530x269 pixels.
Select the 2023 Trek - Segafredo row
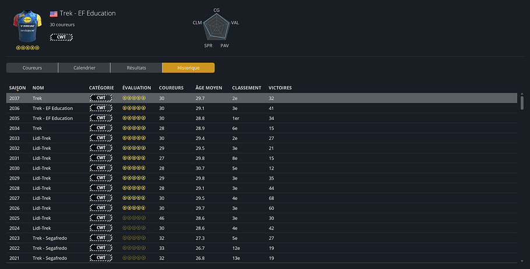(262, 238)
